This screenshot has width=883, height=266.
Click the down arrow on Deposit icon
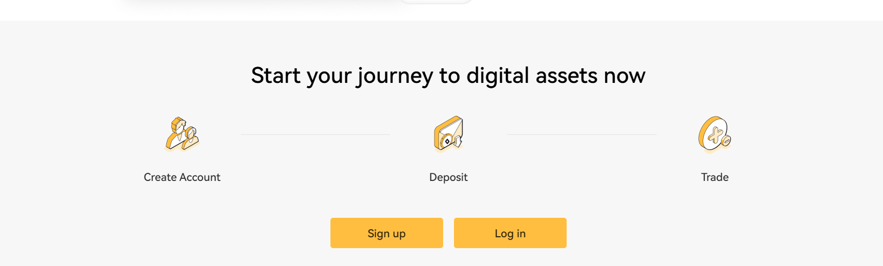pyautogui.click(x=458, y=141)
